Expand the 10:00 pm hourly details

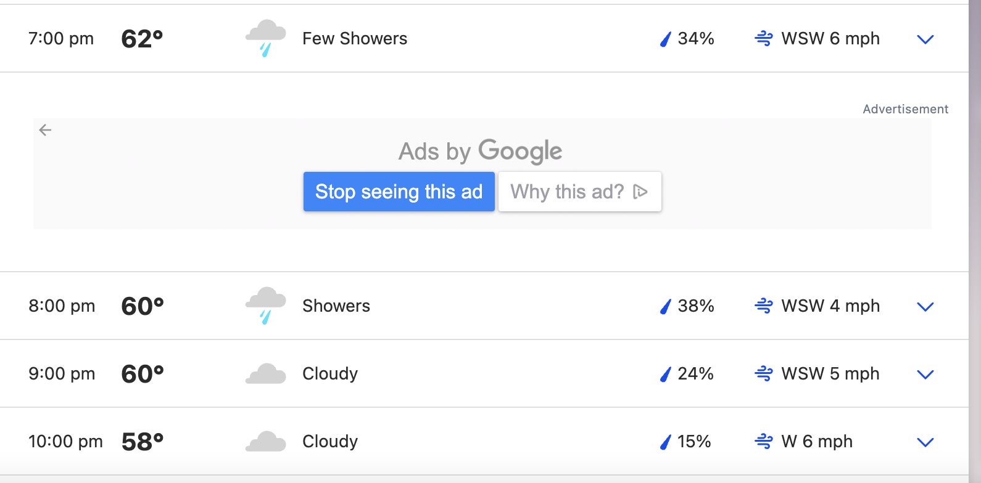point(925,442)
